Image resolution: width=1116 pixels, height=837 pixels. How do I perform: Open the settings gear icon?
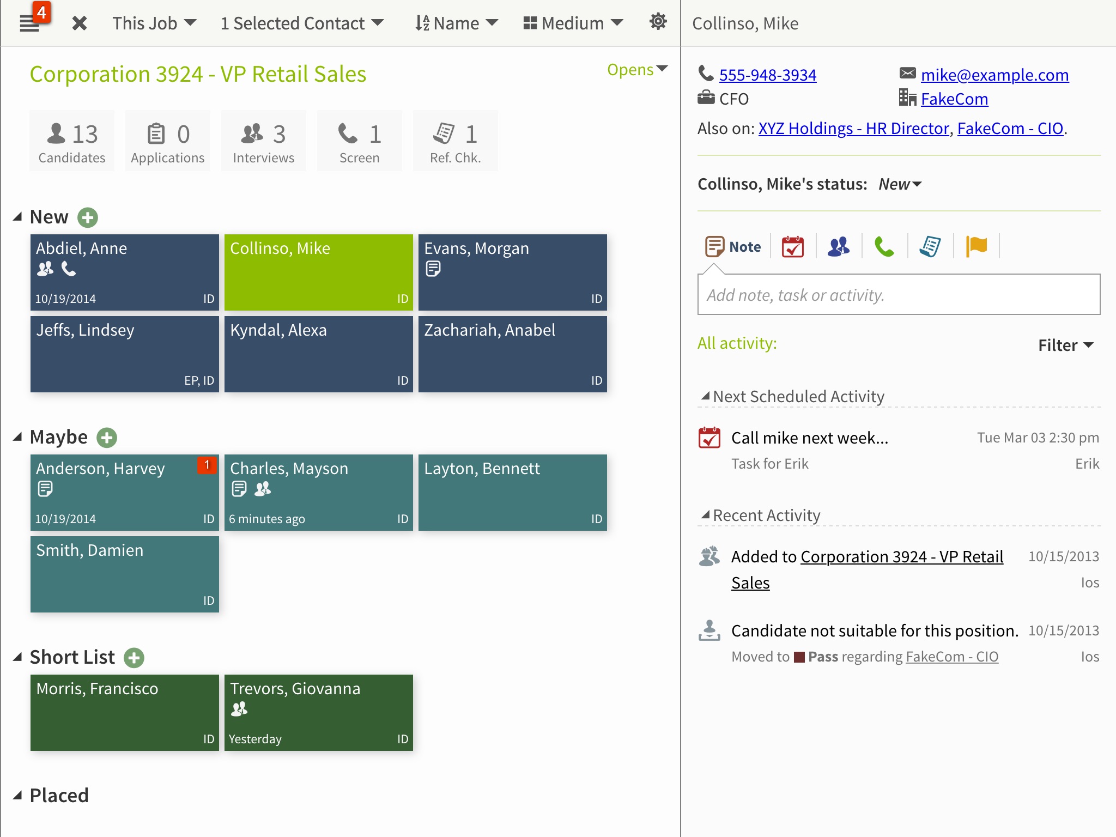point(658,22)
